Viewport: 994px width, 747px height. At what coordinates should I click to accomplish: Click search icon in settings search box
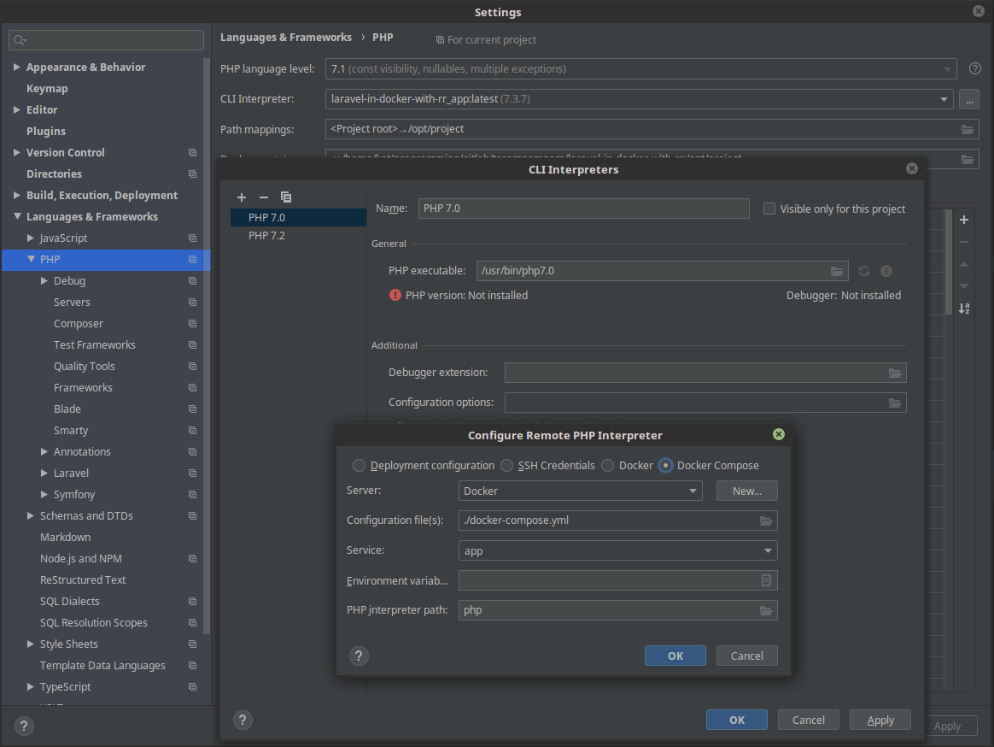[x=20, y=40]
